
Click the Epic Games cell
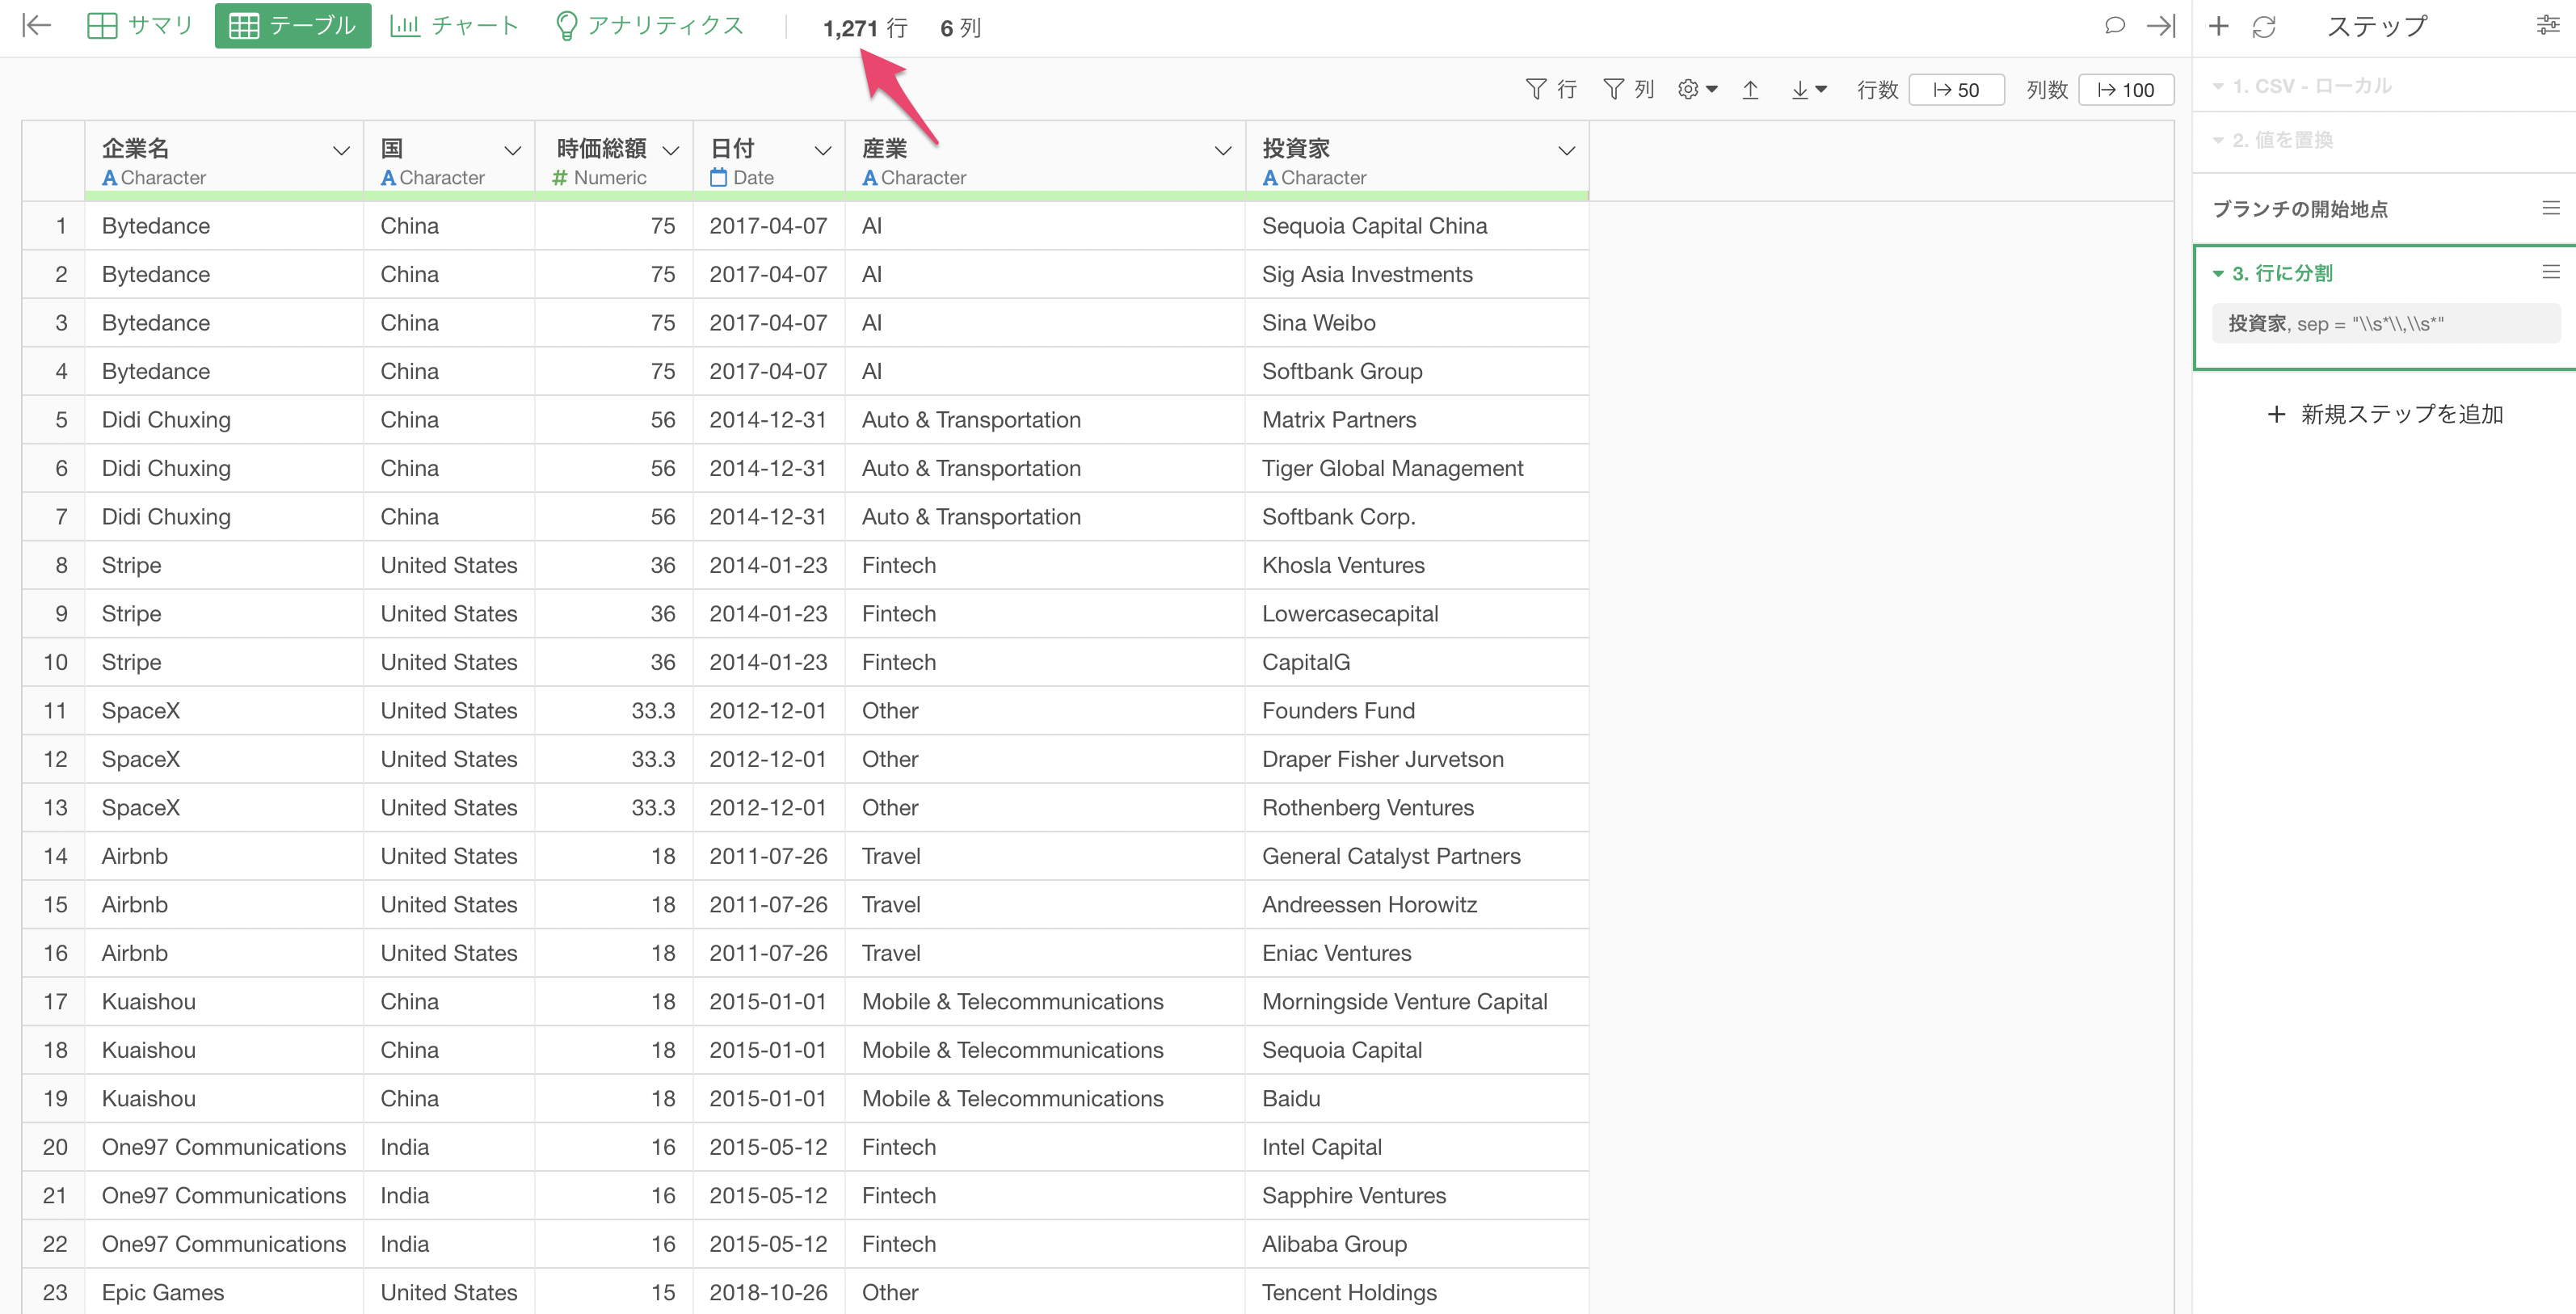224,1292
